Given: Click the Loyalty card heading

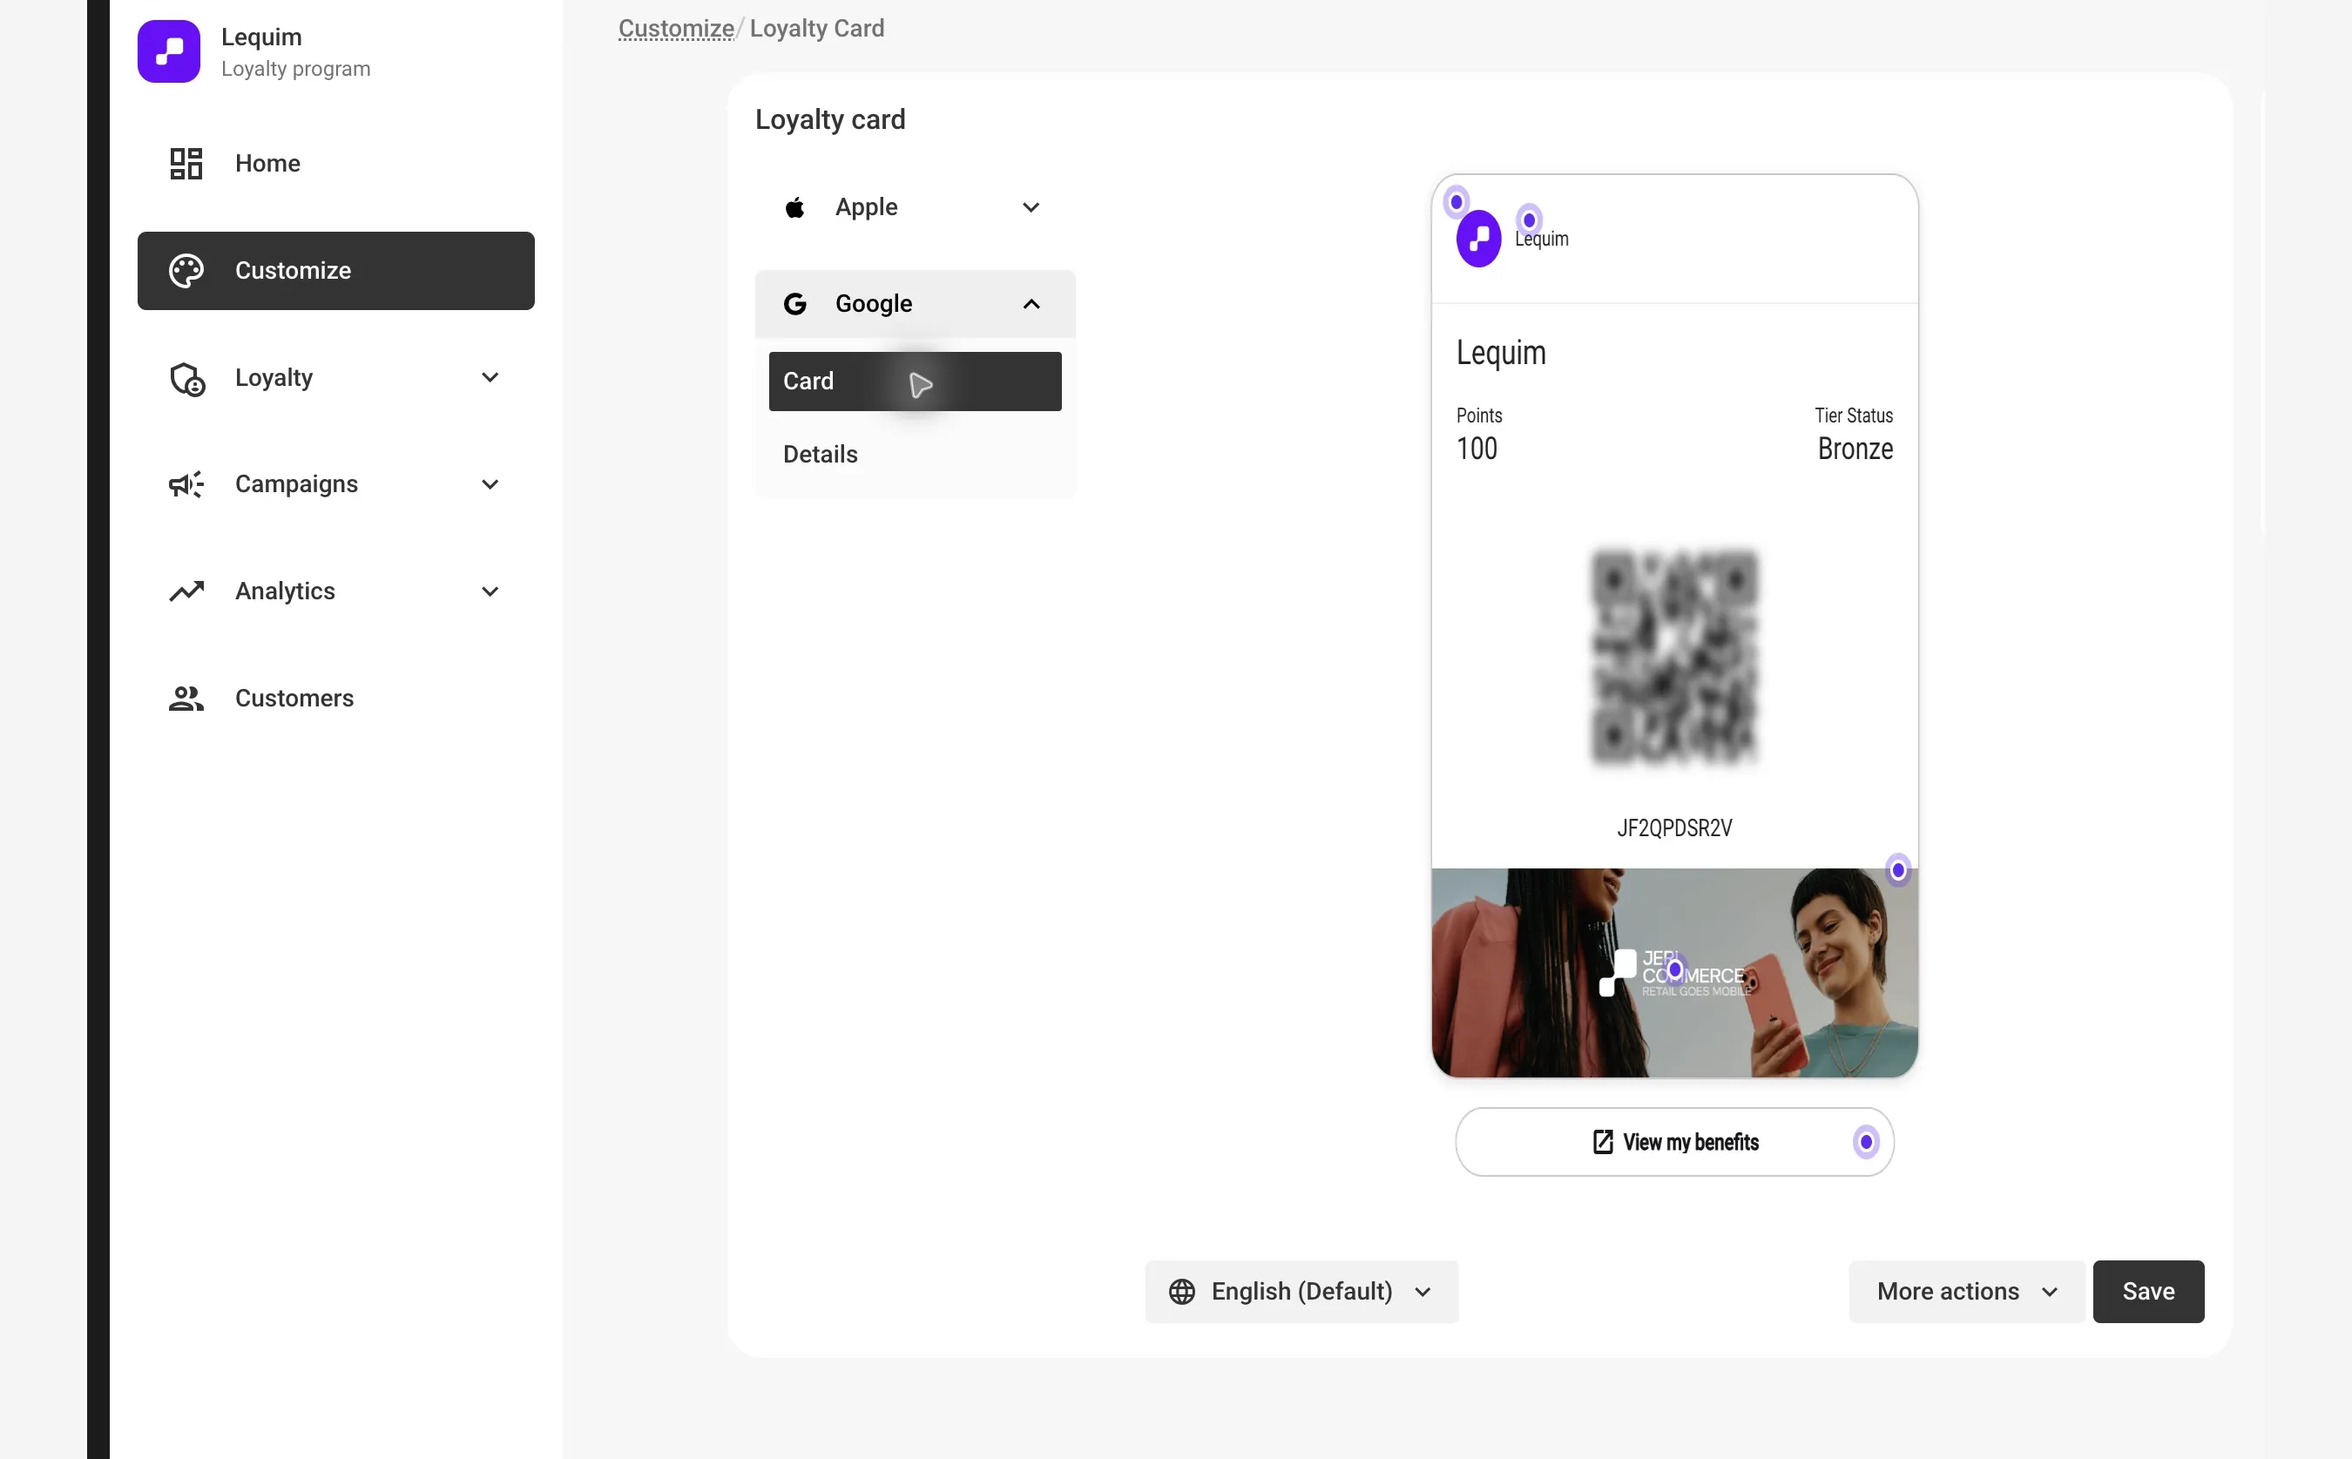Looking at the screenshot, I should (x=829, y=119).
